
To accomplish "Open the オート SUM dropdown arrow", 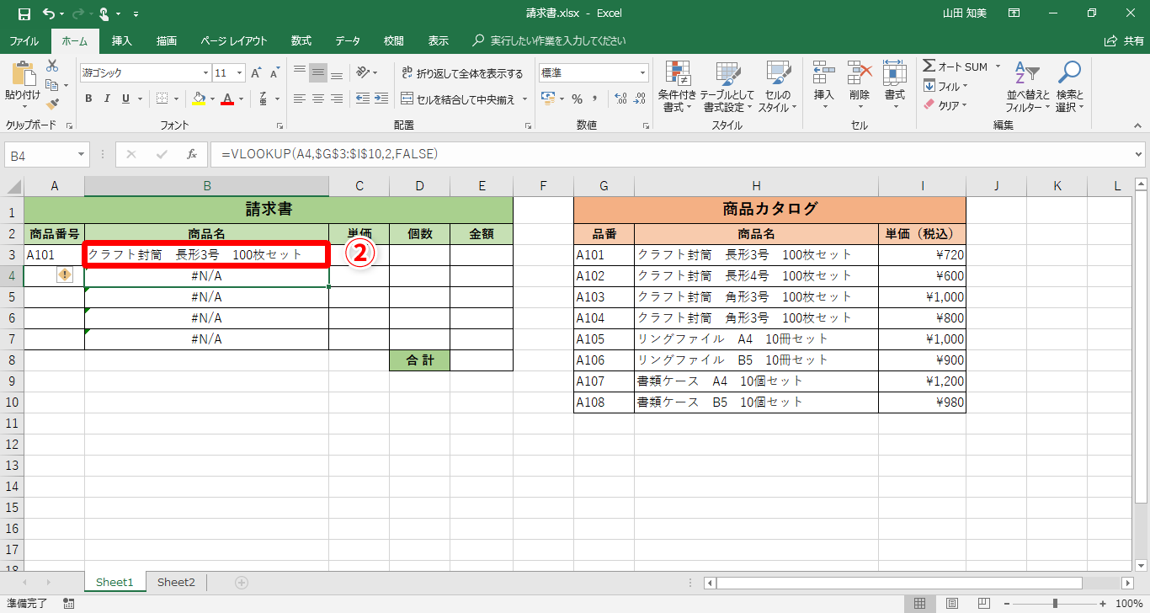I will point(998,67).
